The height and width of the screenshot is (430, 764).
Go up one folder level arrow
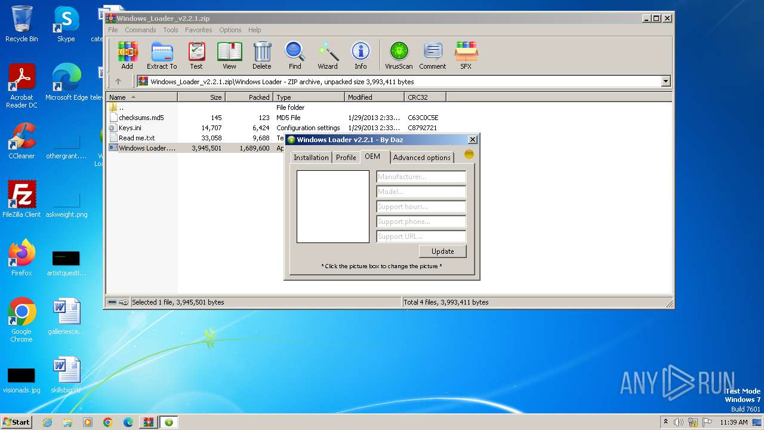pos(118,81)
